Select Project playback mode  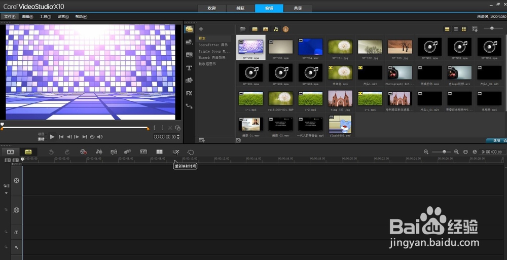point(41,134)
